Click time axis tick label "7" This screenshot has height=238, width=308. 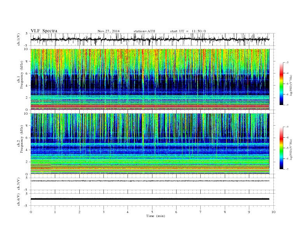coord(201,212)
